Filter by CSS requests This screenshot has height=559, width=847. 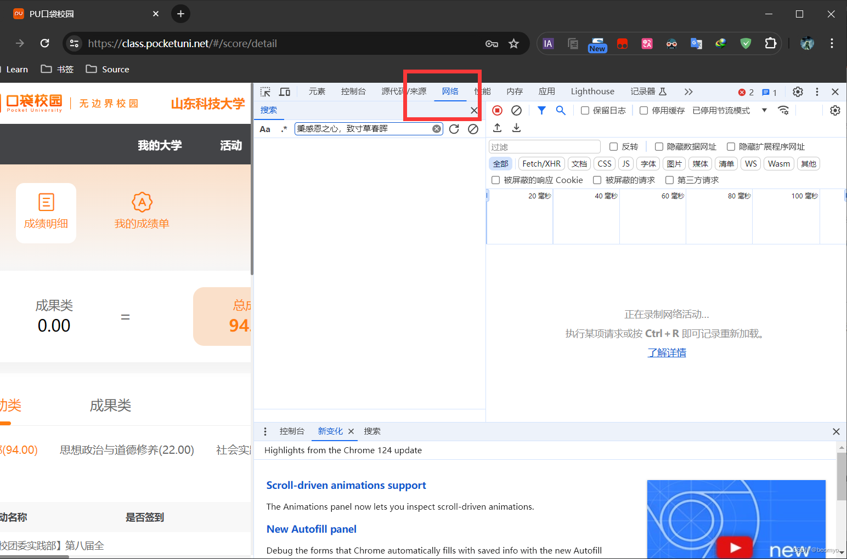coord(605,164)
